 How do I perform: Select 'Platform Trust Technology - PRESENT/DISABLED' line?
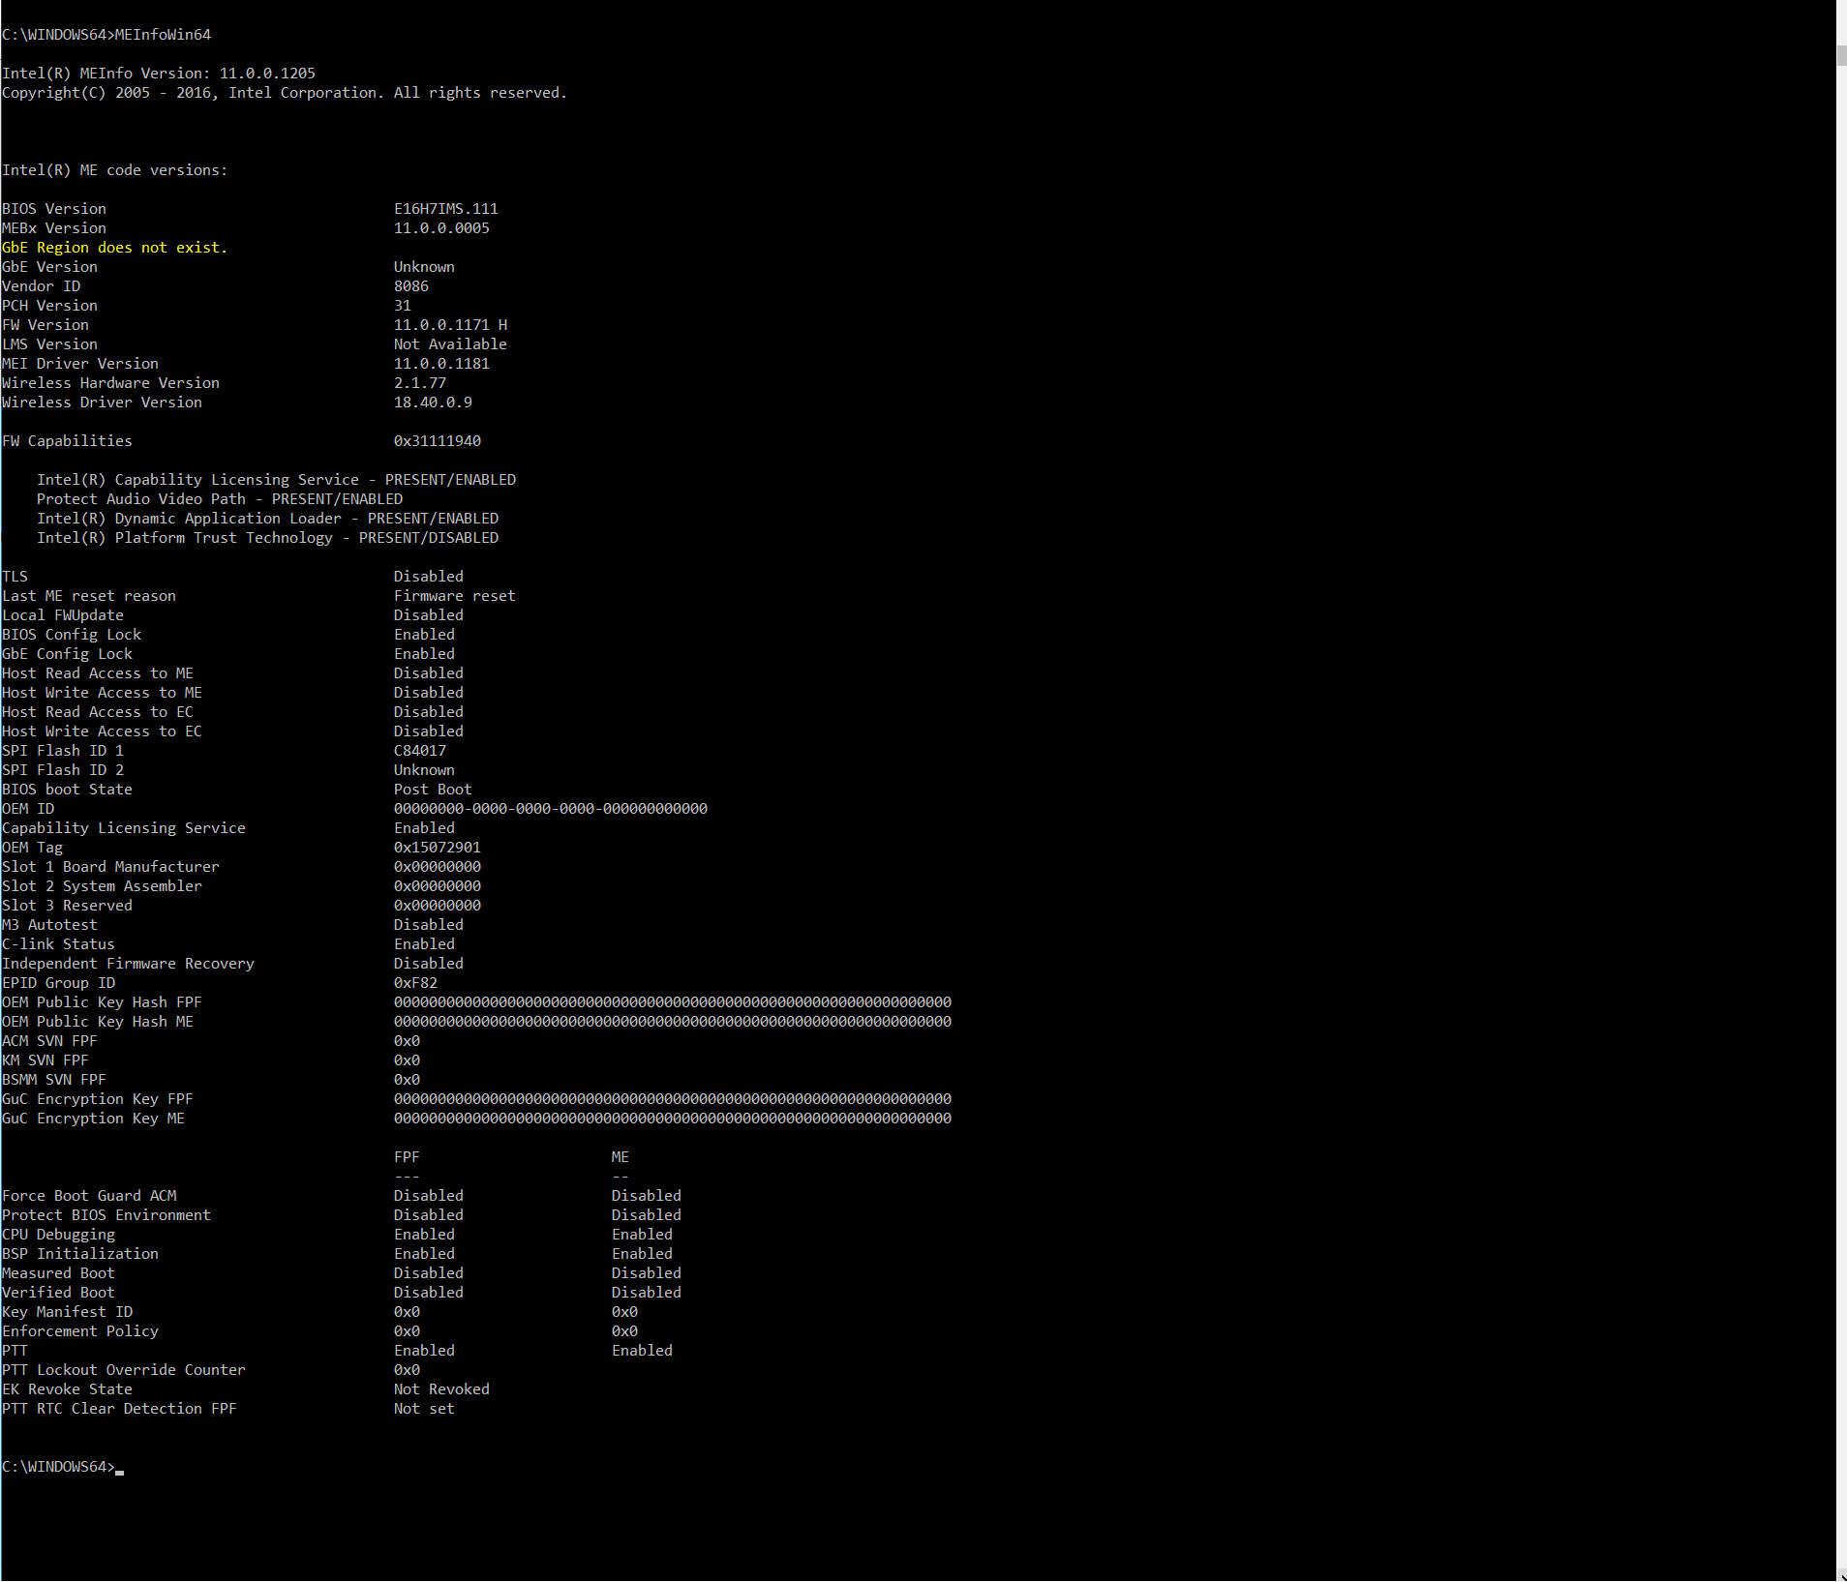click(x=267, y=538)
